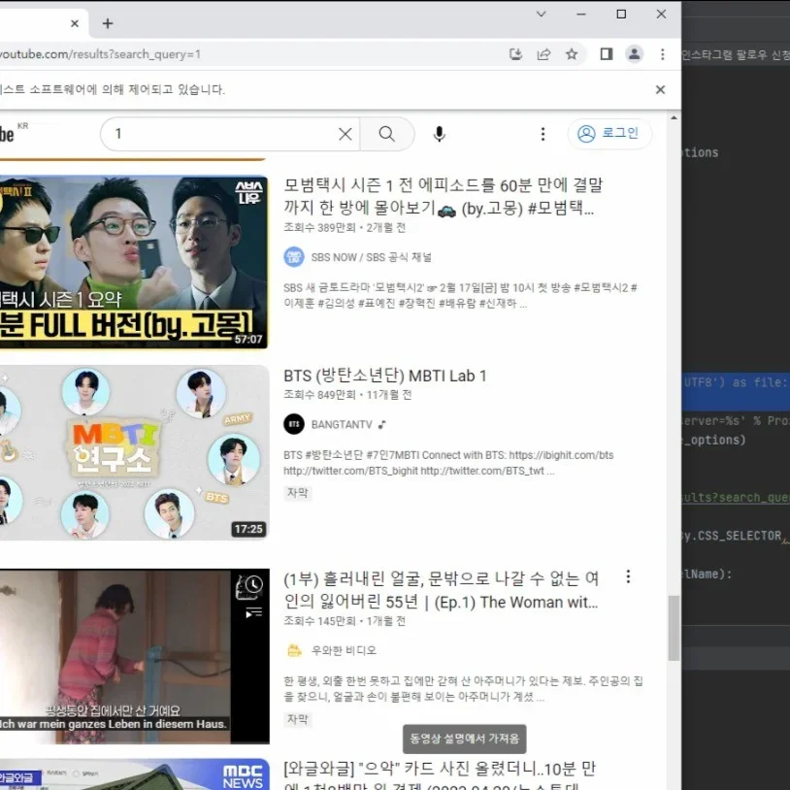This screenshot has height=790, width=790.
Task: Click the install app icon in address bar
Action: point(515,54)
